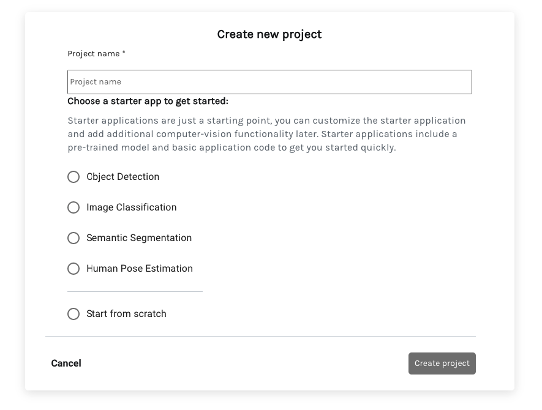Click the divider above Start from scratch
The image size is (542, 410).
click(x=135, y=292)
